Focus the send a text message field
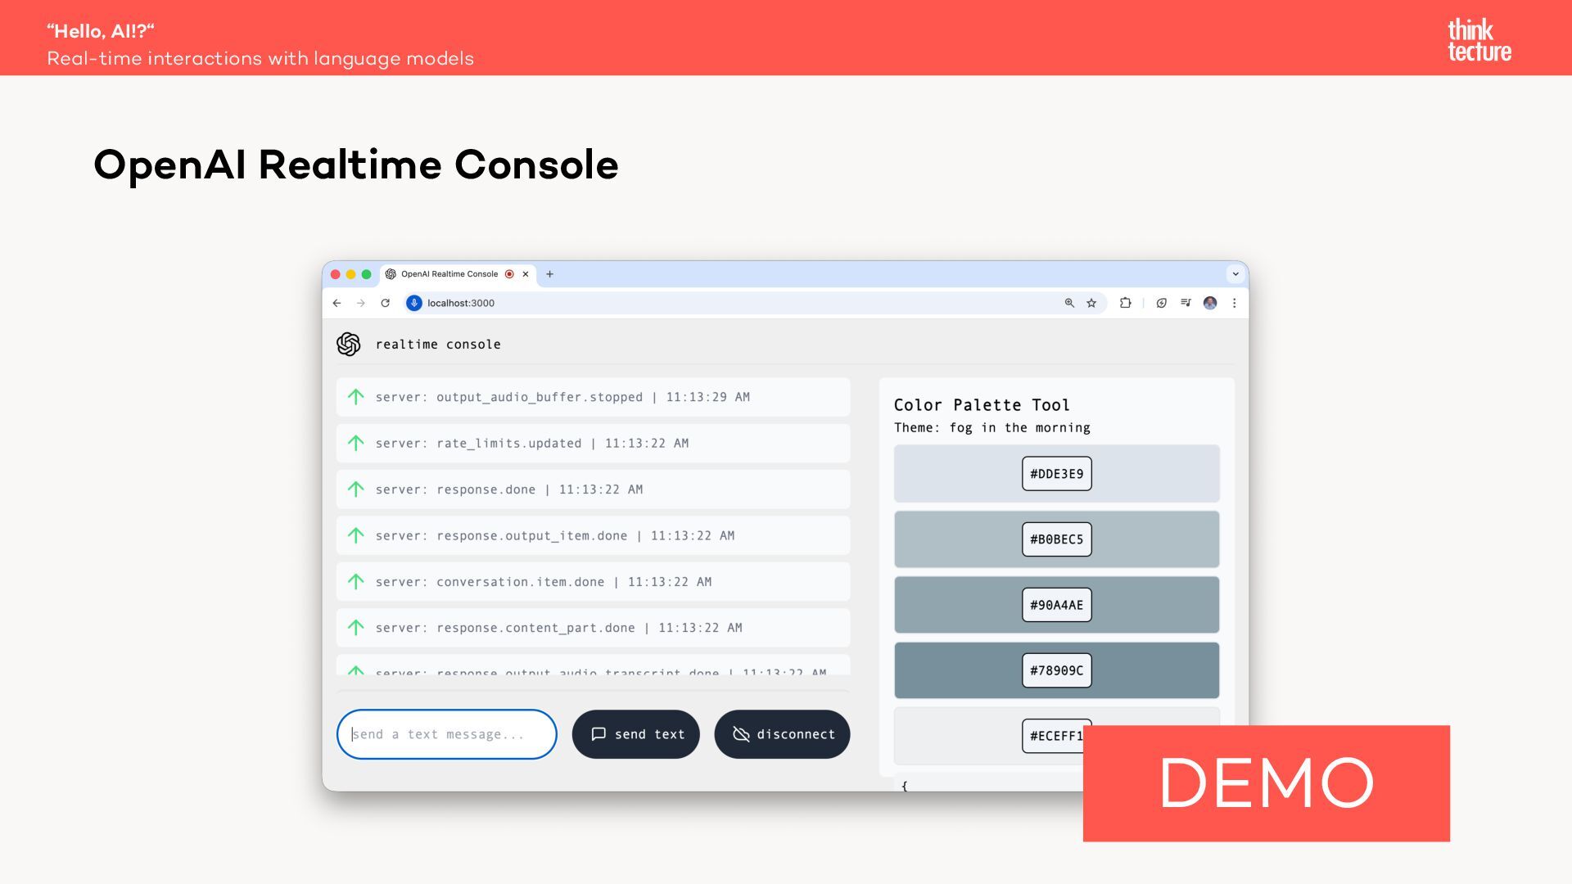The width and height of the screenshot is (1572, 884). point(446,734)
